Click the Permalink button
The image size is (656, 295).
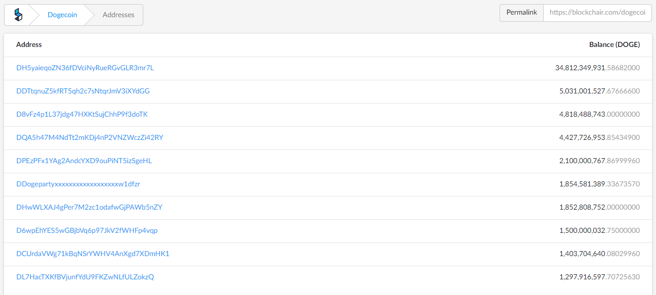point(521,13)
